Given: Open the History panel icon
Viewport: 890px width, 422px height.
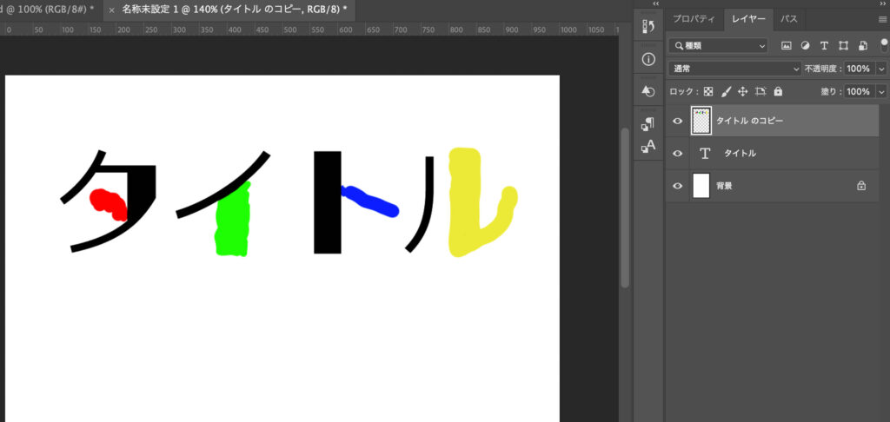Looking at the screenshot, I should tap(648, 27).
